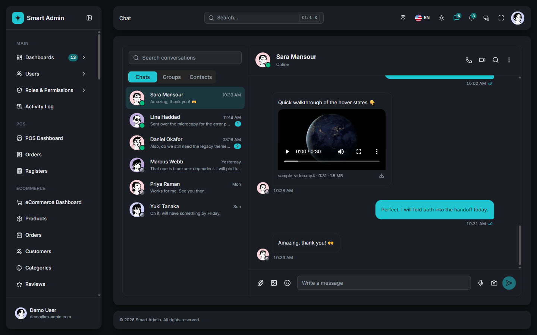Open Activity Log in sidebar
Image resolution: width=537 pixels, height=335 pixels.
(52, 106)
